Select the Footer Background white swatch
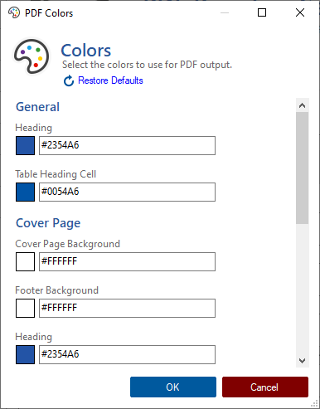Screen dimensions: 320x409 [25, 308]
